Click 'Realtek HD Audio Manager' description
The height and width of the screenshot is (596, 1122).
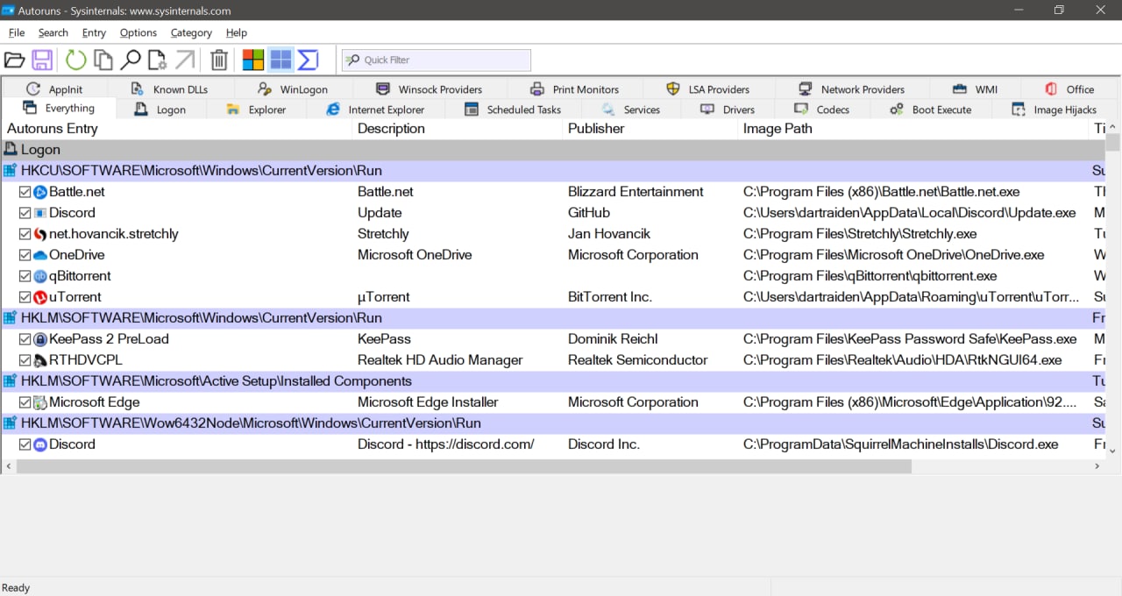[x=440, y=360]
